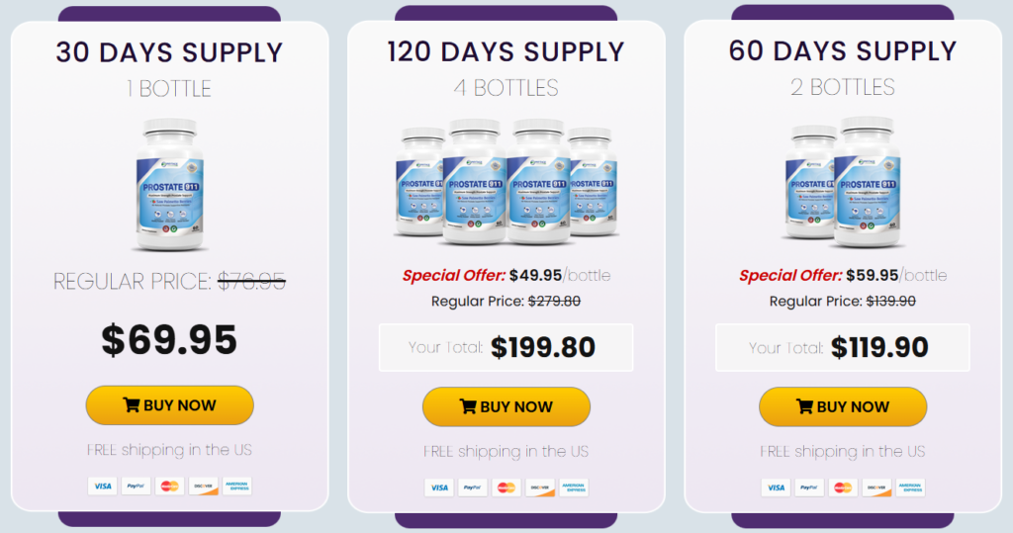Buy now the 30 days supply
The height and width of the screenshot is (533, 1013).
[x=170, y=405]
